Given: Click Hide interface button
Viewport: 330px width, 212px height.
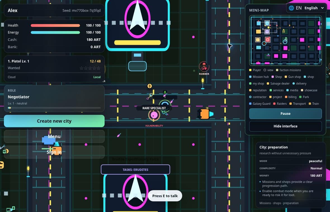Looking at the screenshot, I should 285,126.
